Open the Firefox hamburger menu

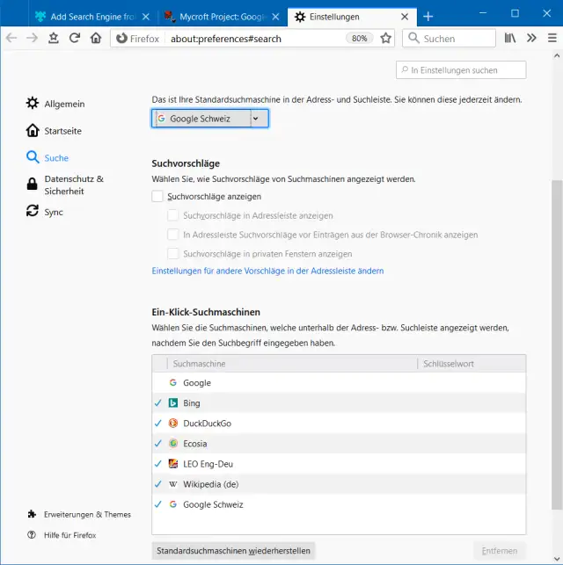(552, 38)
